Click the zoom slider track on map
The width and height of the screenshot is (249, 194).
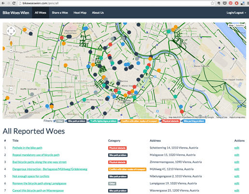[11, 70]
